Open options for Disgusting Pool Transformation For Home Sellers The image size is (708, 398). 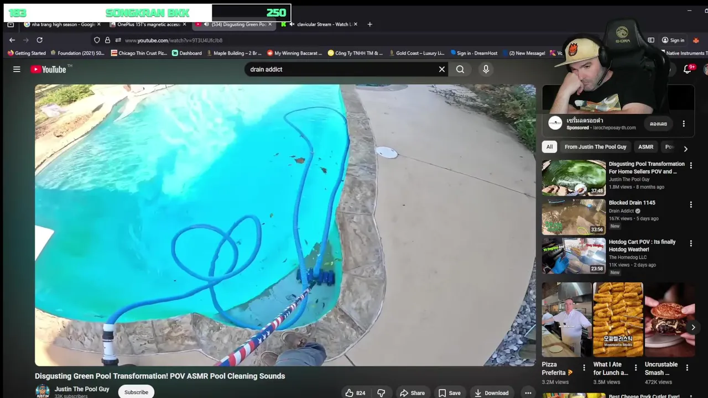point(690,165)
